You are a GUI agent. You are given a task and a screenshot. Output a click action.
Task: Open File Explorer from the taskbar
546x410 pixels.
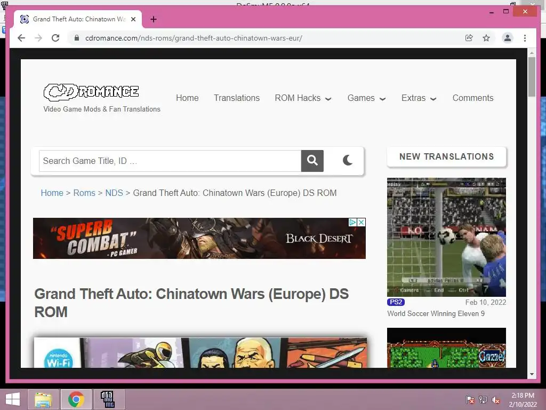coord(43,399)
